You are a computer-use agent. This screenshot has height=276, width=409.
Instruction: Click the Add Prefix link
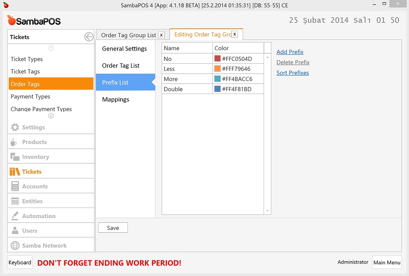tap(290, 52)
